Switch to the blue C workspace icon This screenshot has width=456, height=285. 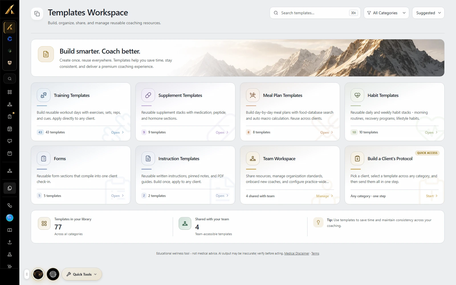tap(10, 39)
